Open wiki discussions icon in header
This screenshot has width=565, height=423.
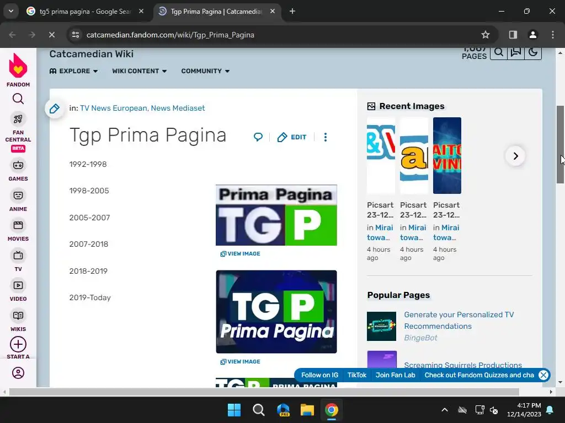(516, 52)
